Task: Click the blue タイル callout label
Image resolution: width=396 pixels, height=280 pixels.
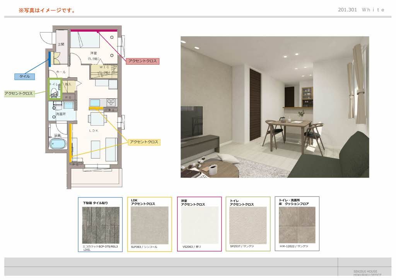Action: tap(24, 77)
